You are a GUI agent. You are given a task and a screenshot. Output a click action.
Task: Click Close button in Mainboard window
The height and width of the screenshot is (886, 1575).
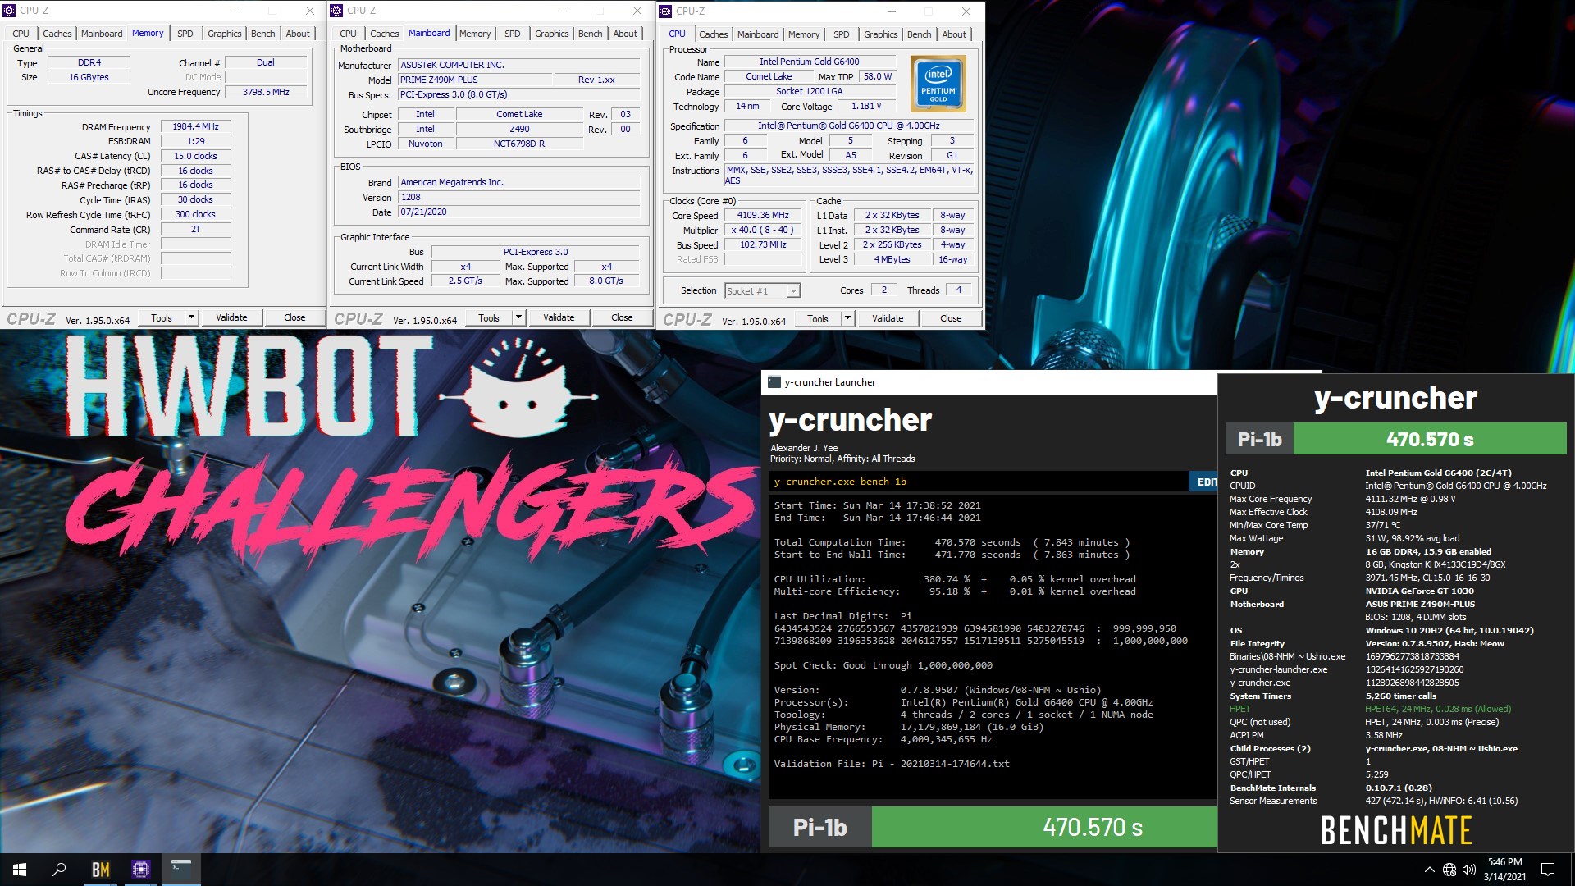click(622, 317)
